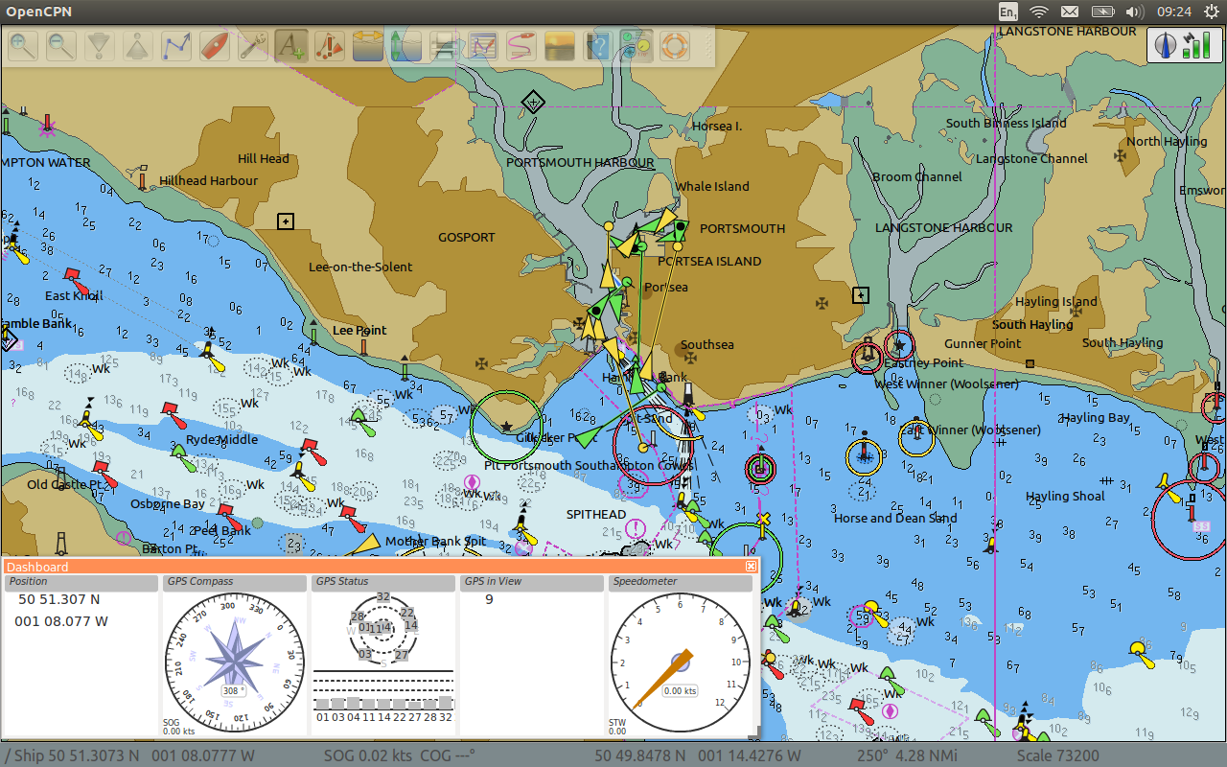The height and width of the screenshot is (767, 1227).
Task: Click the Zoom Out magnifier tool
Action: tap(61, 45)
